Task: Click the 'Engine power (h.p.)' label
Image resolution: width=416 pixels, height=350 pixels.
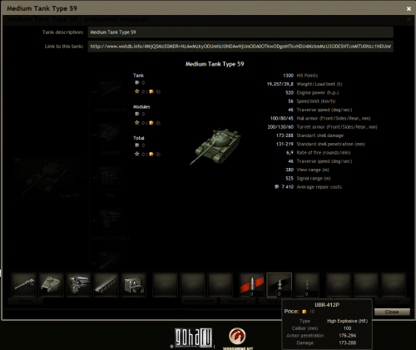Action: 318,92
